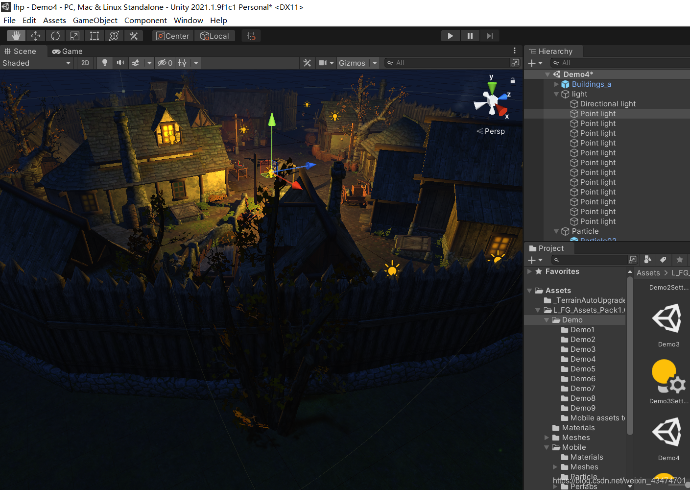Pause the game playback
This screenshot has width=690, height=490.
(470, 36)
